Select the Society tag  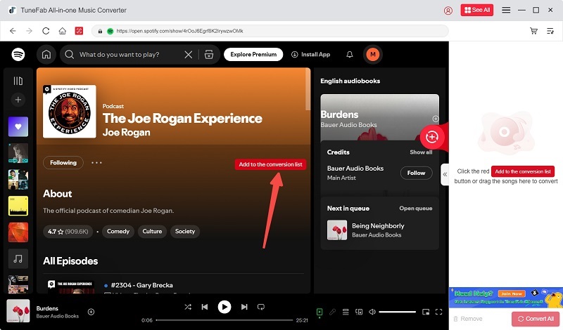point(185,232)
